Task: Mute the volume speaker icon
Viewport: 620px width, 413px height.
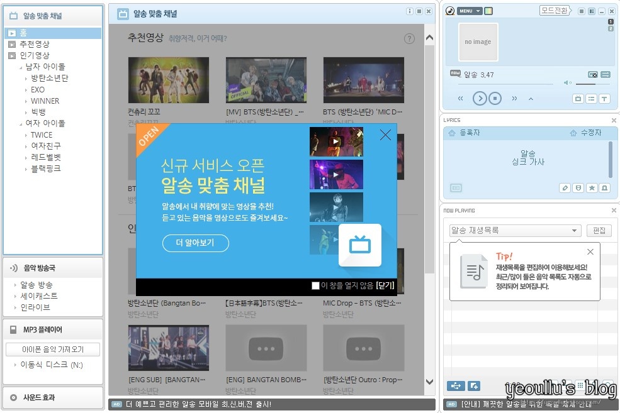Action: tap(568, 82)
